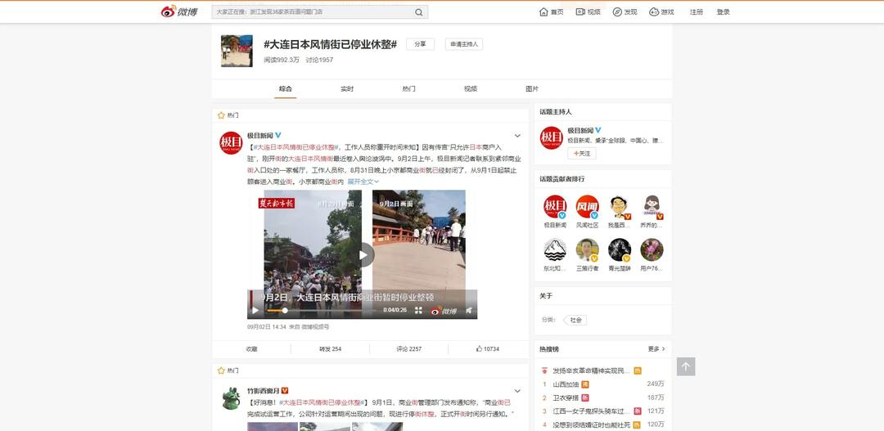Click the +关注 follow button
The width and height of the screenshot is (884, 431).
point(582,153)
